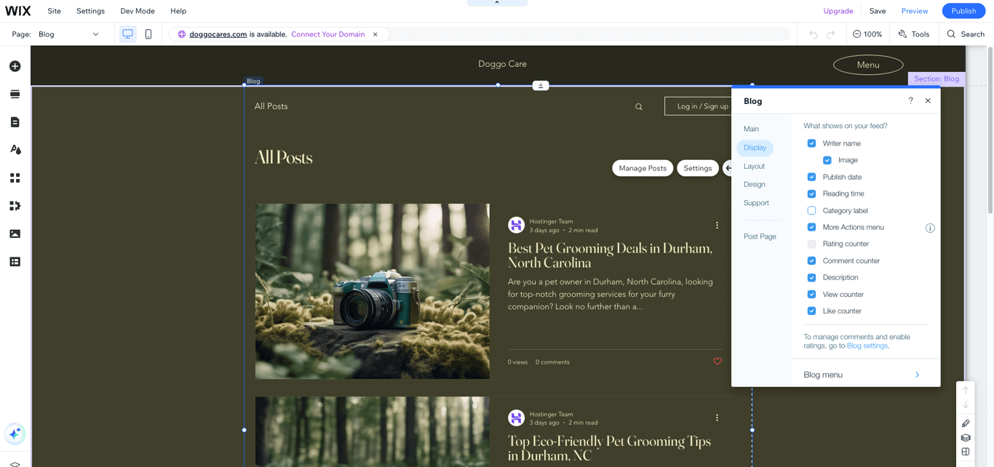994x467 pixels.
Task: Enable the Rating counter option
Action: [x=811, y=244]
